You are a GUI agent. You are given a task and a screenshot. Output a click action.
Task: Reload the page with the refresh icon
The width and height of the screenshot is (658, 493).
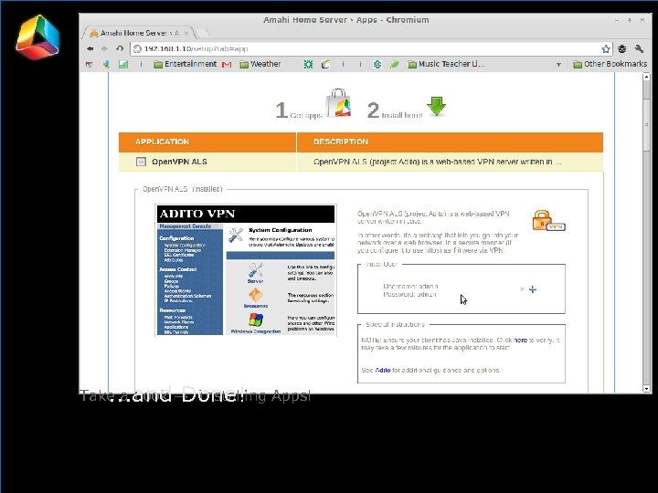click(x=120, y=48)
